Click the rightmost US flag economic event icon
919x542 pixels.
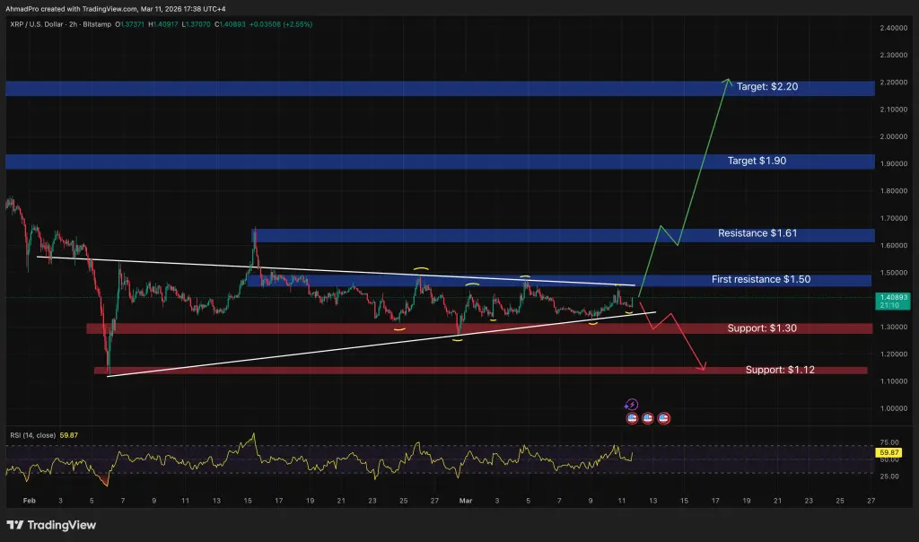[x=662, y=417]
